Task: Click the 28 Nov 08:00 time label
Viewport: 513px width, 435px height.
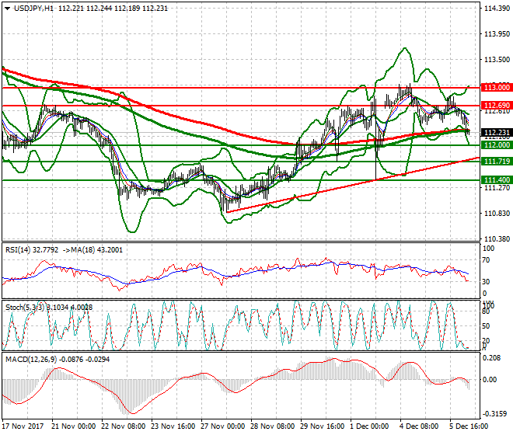Action: coord(273,426)
